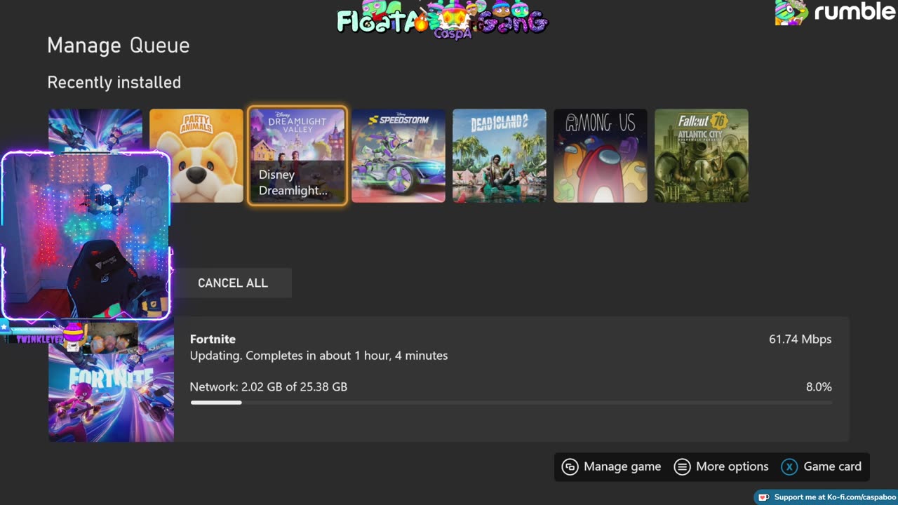This screenshot has height=505, width=898.
Task: Click the Recently installed heading
Action: [x=114, y=82]
